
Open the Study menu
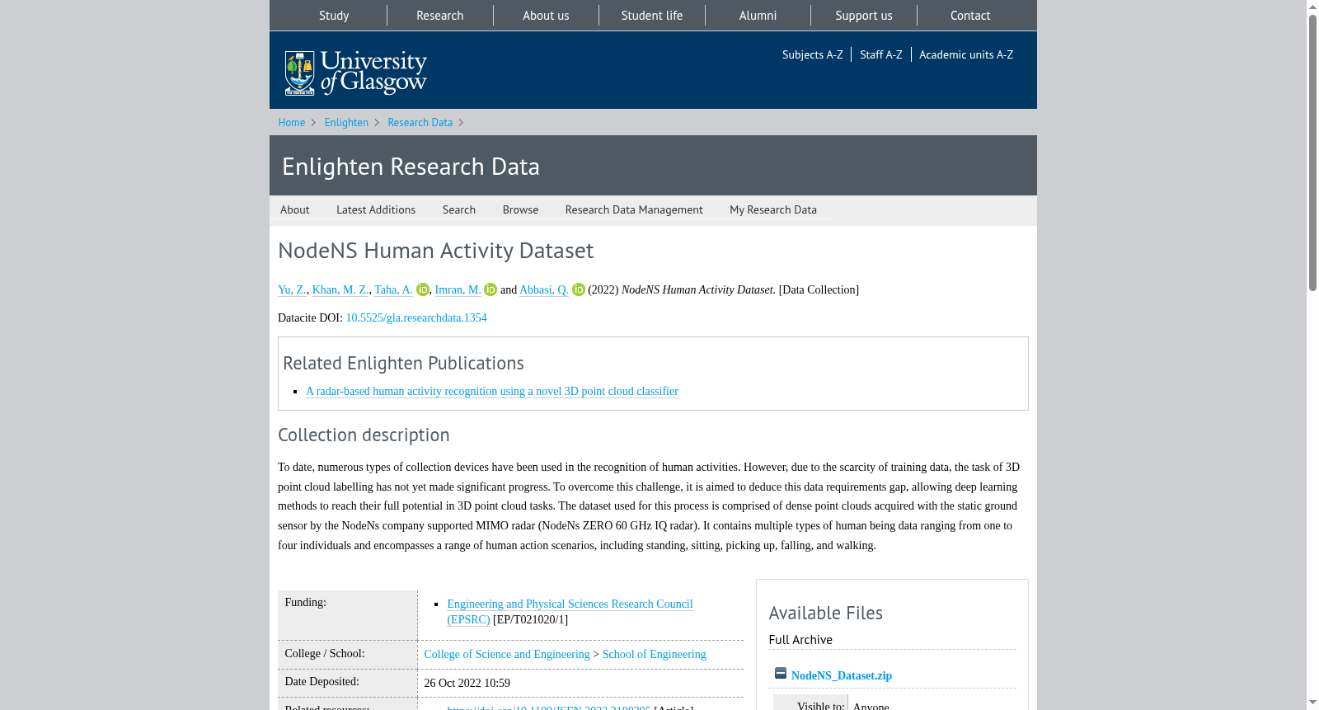334,16
